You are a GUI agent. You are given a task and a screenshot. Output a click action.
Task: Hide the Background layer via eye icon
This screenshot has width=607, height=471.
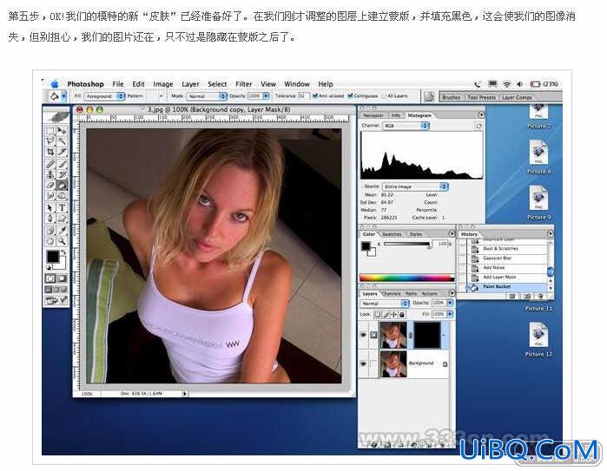click(364, 364)
